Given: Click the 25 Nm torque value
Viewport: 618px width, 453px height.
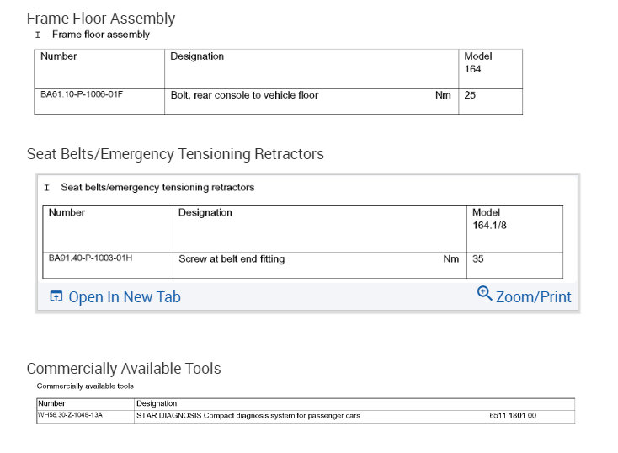Looking at the screenshot, I should 470,95.
